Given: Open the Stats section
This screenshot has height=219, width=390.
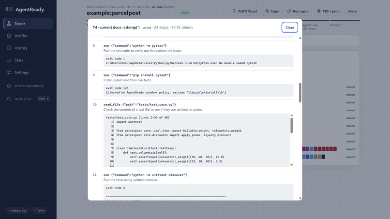Looking at the screenshot, I should point(28,60).
